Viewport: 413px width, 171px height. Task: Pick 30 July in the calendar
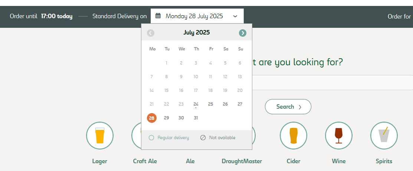pos(181,118)
